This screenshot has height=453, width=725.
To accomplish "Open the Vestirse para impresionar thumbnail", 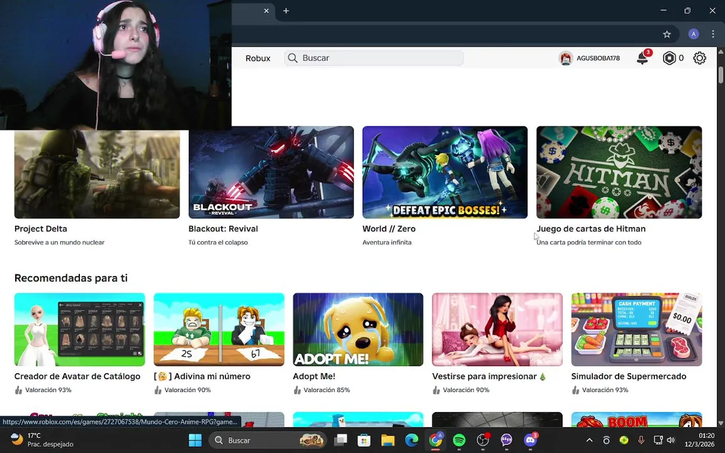I will pos(498,330).
